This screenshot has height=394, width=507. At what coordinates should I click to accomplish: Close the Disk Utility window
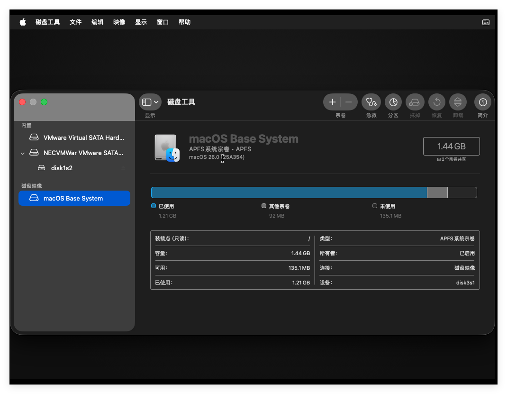(22, 102)
